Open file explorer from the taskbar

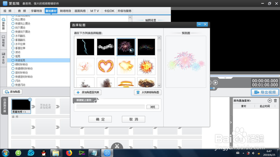[56, 153]
